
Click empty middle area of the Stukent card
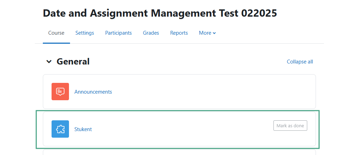(x=181, y=129)
